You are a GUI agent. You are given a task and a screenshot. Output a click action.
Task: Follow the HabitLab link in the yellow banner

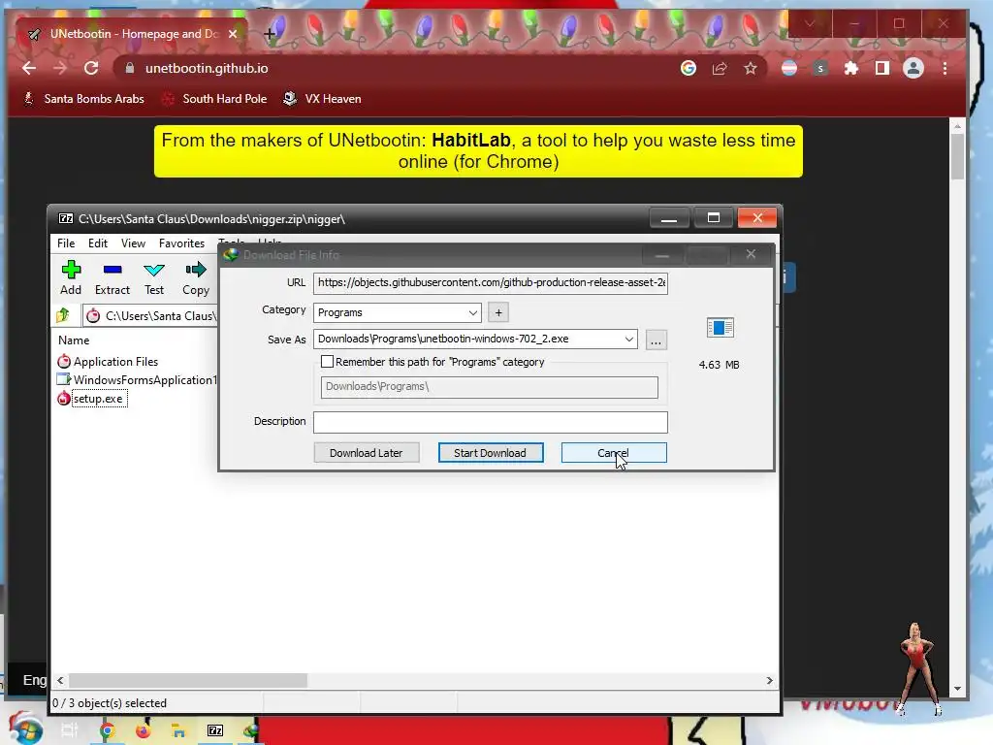tap(471, 140)
